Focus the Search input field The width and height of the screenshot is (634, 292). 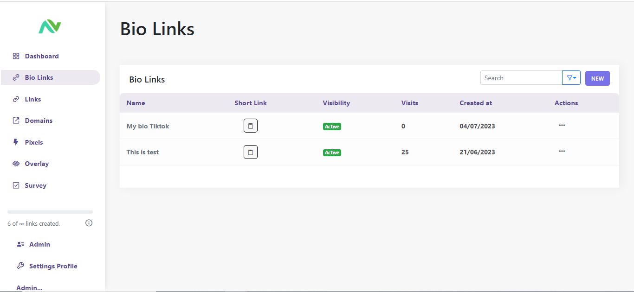pos(521,78)
